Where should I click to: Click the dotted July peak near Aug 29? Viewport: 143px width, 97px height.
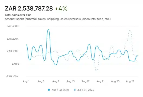pyautogui.click(x=130, y=30)
